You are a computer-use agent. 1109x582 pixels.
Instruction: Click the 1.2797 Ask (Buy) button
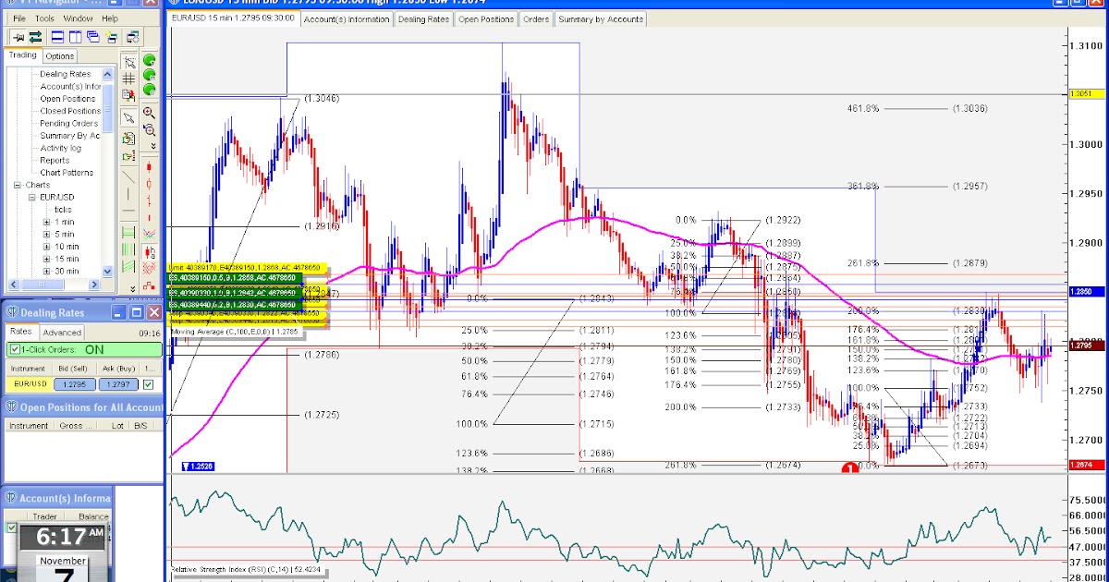(116, 384)
